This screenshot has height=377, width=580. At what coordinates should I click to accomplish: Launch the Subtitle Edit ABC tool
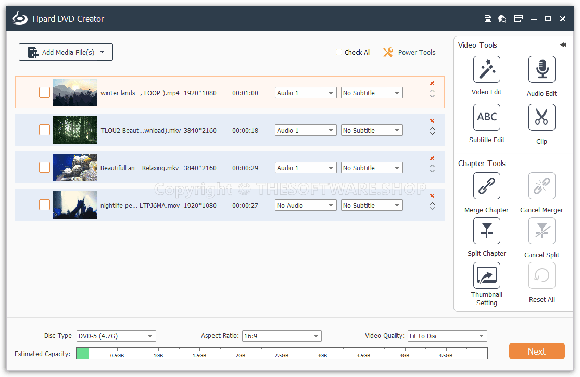(486, 117)
